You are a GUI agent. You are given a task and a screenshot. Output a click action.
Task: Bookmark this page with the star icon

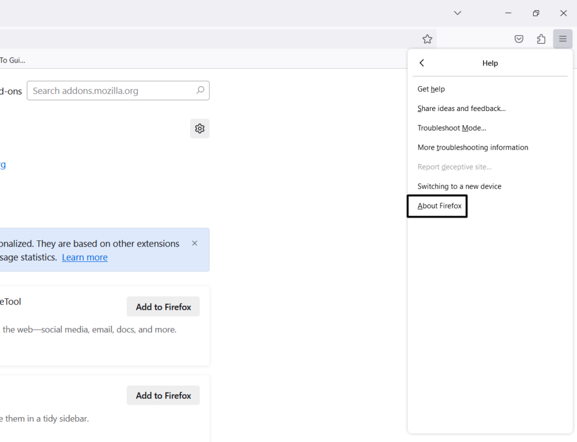[x=427, y=39]
